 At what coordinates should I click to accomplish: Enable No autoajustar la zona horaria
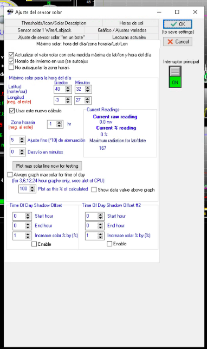[x=11, y=67]
